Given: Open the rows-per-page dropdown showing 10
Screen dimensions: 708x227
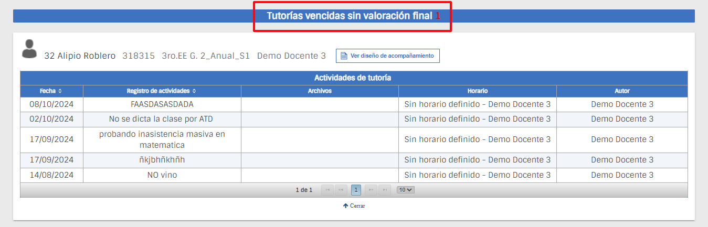Looking at the screenshot, I should pyautogui.click(x=405, y=190).
